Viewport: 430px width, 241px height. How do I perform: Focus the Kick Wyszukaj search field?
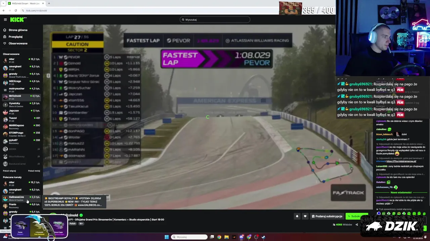click(215, 20)
